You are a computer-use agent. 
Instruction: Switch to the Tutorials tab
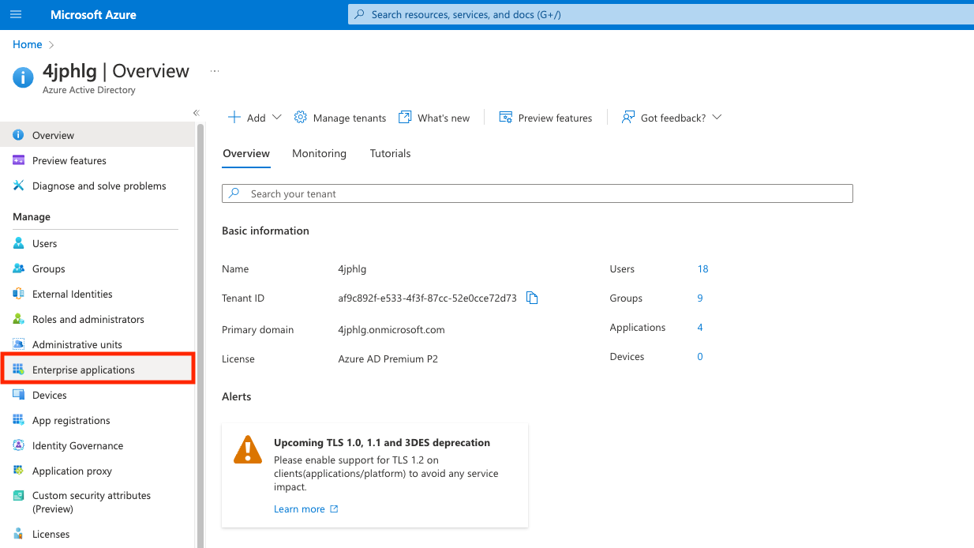click(x=391, y=153)
